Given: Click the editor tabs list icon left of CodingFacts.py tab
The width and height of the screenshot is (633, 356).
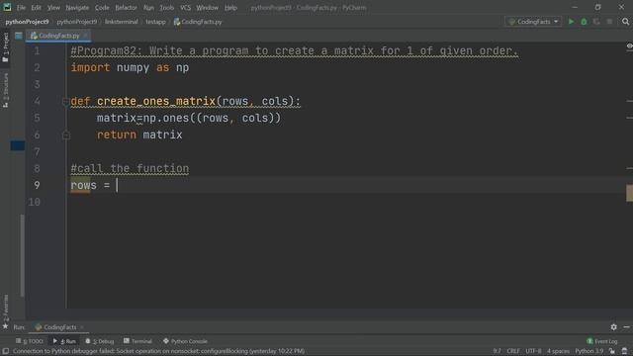Looking at the screenshot, I should 19,36.
